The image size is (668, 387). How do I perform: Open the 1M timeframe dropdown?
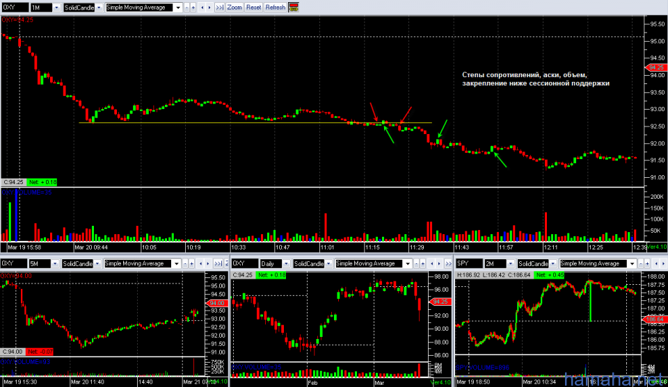coord(56,8)
